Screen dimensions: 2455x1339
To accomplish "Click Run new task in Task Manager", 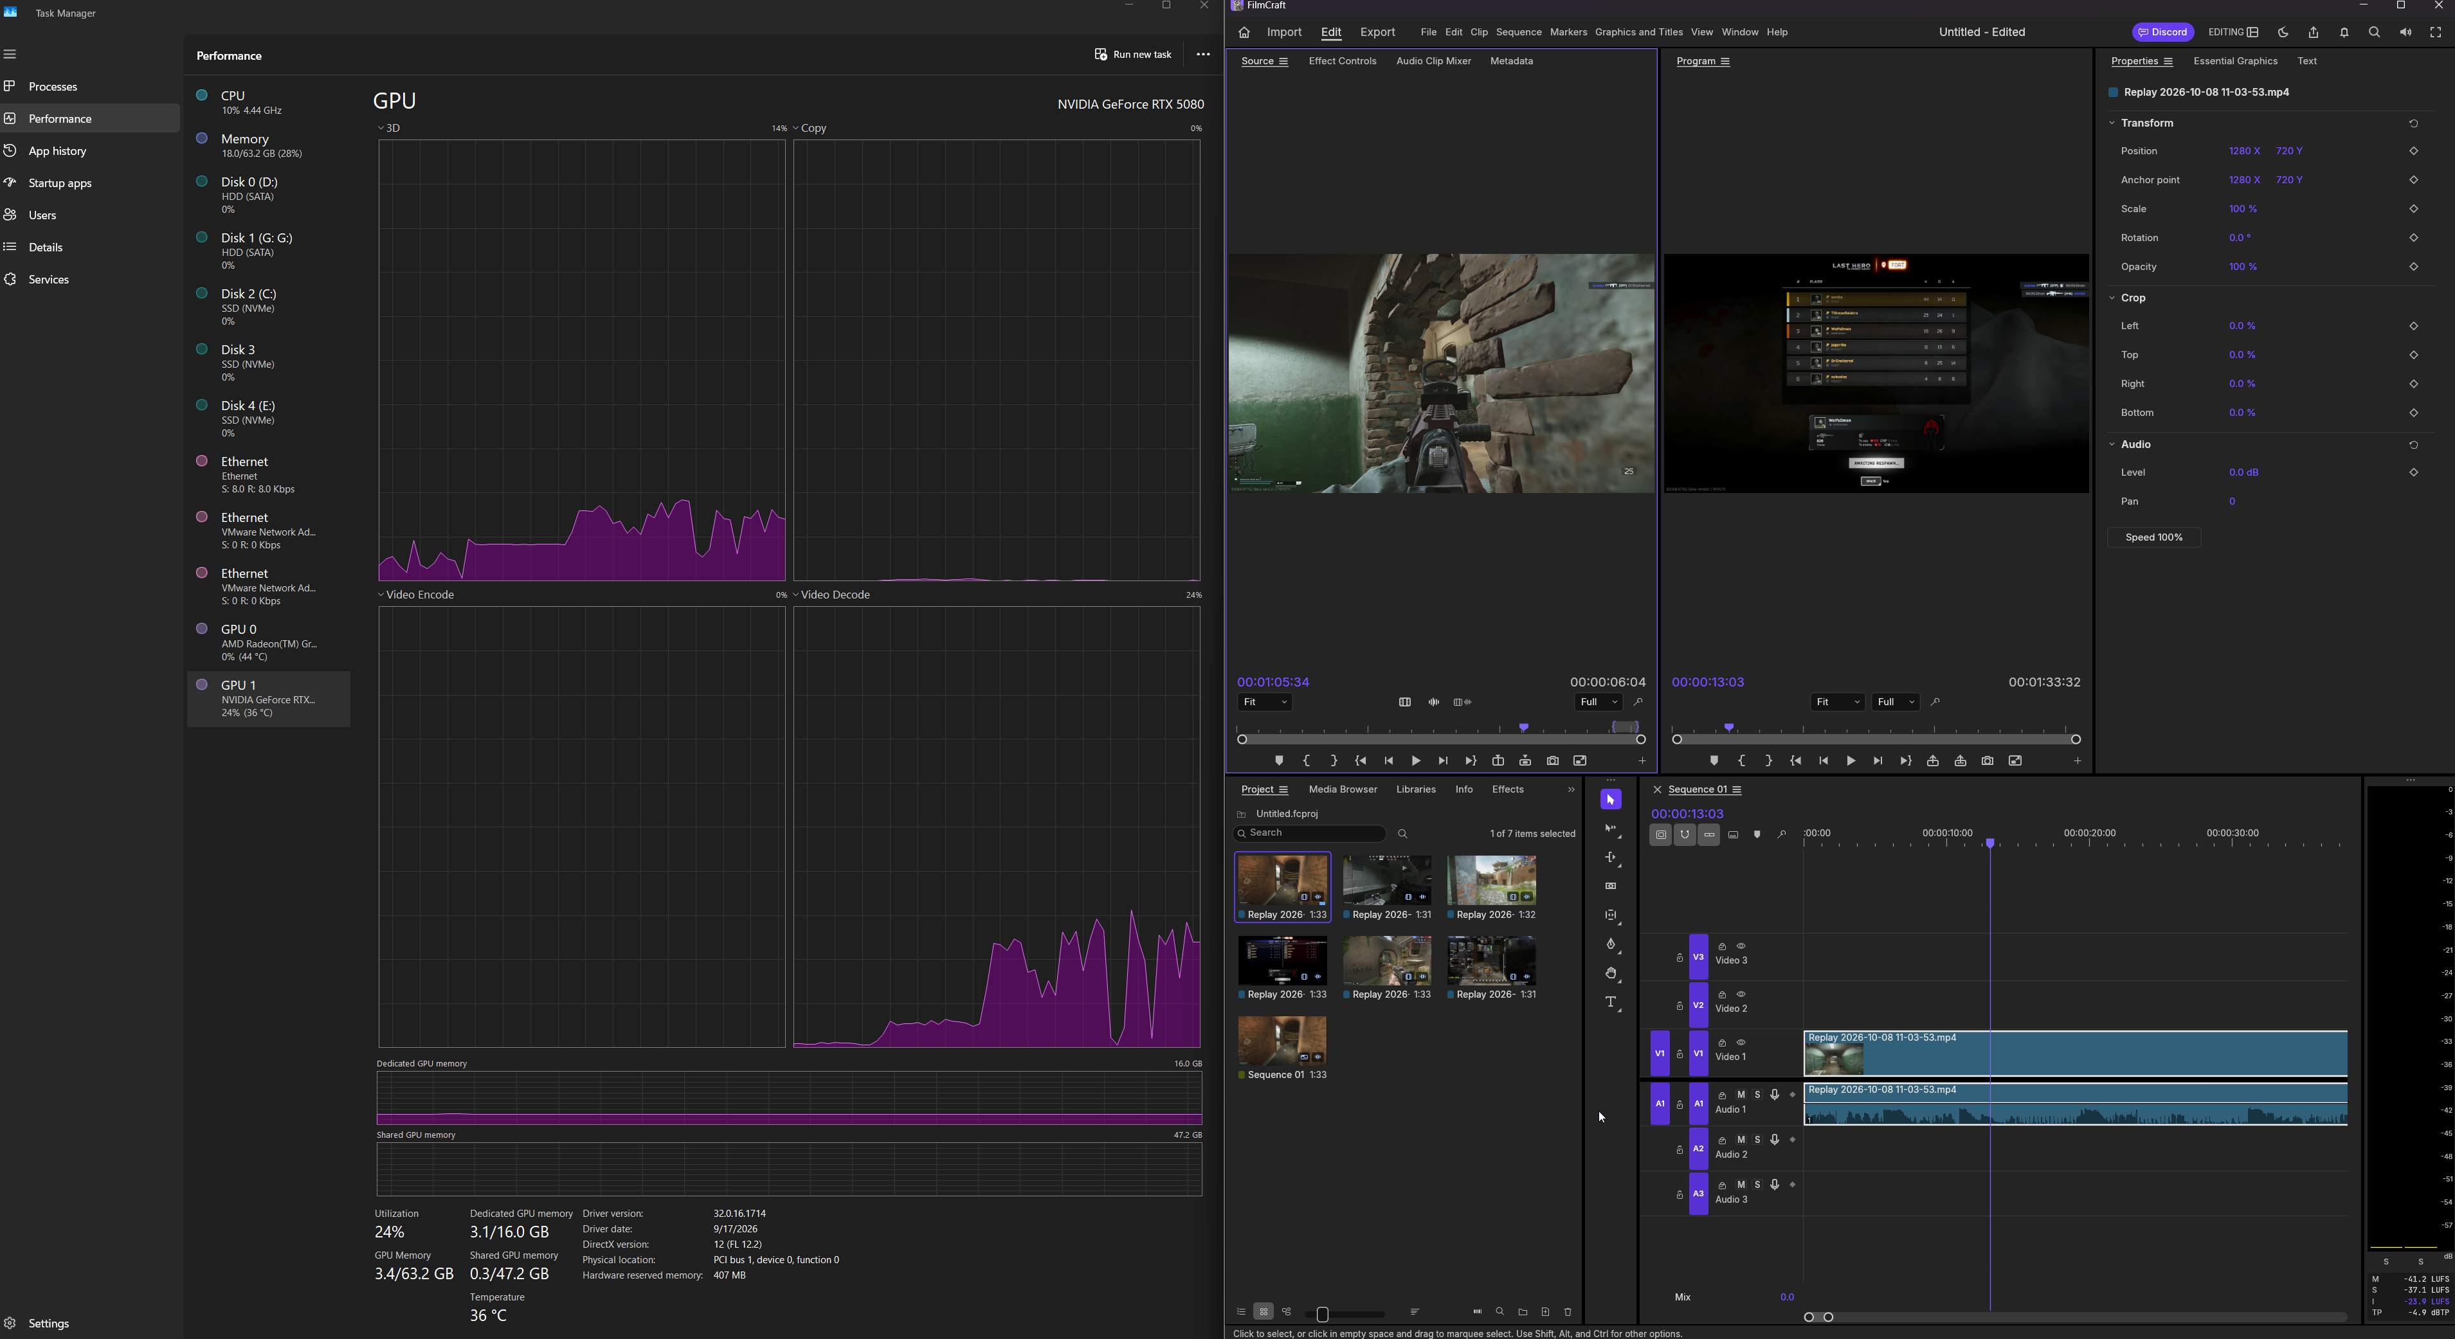I will pos(1132,55).
